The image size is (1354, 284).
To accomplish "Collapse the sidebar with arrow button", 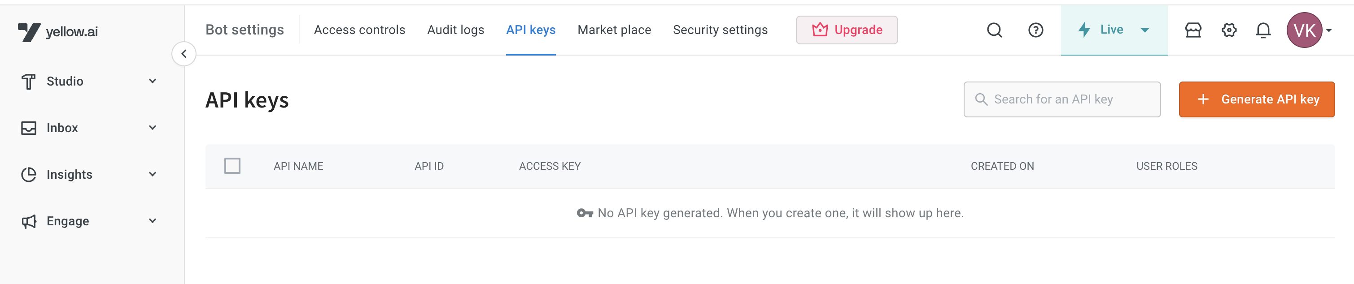I will 184,54.
